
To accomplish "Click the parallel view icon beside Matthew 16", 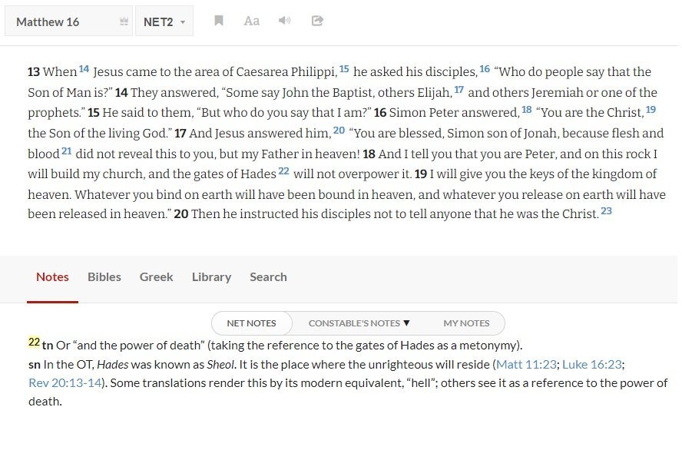I will [x=124, y=22].
